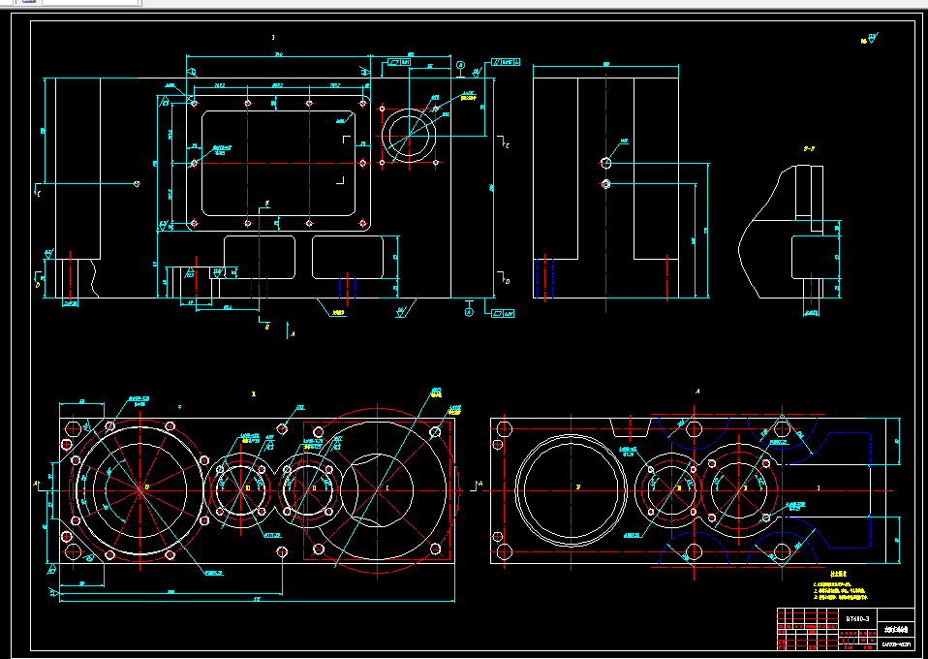Click the view A label above the bottom-right view
The width and height of the screenshot is (928, 659).
pyautogui.click(x=697, y=392)
